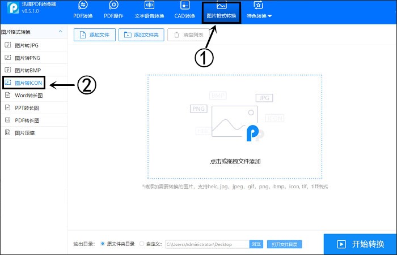Viewport: 397px width, 255px height.
Task: Click the 浏览 browse button
Action: [256, 244]
